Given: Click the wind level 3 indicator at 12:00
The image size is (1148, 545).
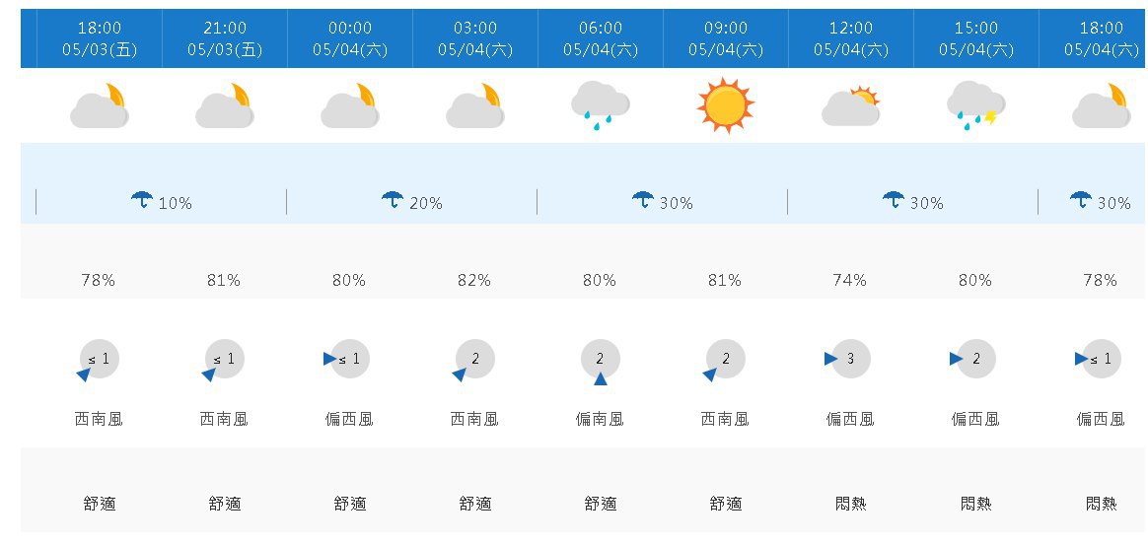Looking at the screenshot, I should (843, 359).
